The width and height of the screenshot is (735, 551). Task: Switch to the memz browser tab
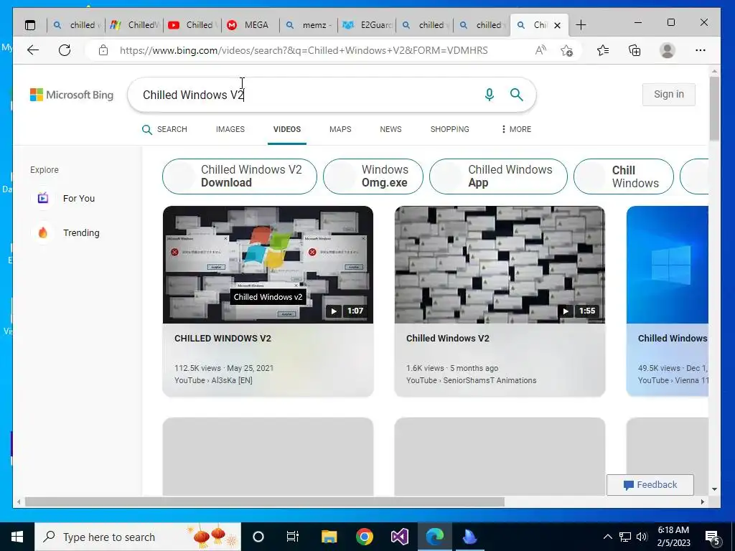coord(309,25)
